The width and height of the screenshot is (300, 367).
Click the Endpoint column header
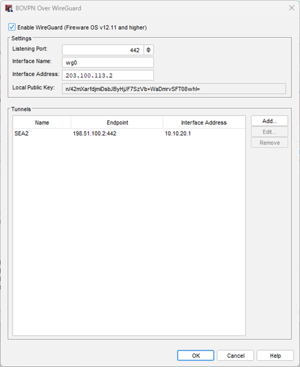[117, 122]
